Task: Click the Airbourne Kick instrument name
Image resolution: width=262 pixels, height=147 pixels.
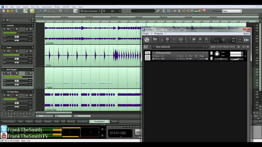Action: (x=163, y=53)
